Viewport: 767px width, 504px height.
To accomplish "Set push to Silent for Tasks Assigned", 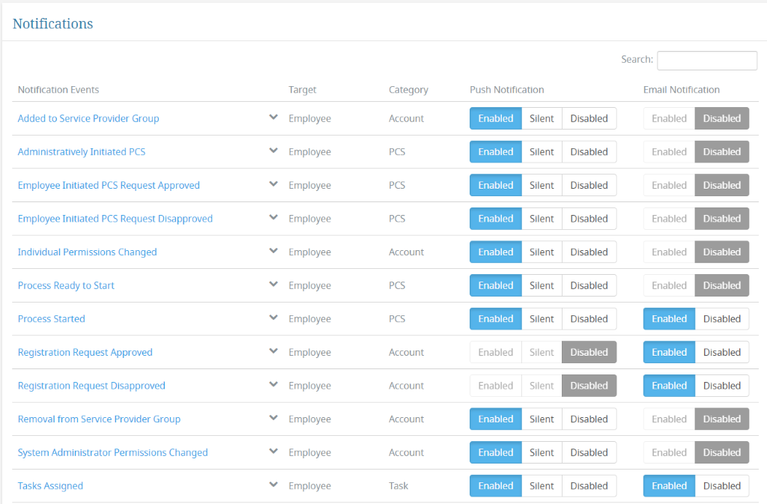I will coord(542,486).
